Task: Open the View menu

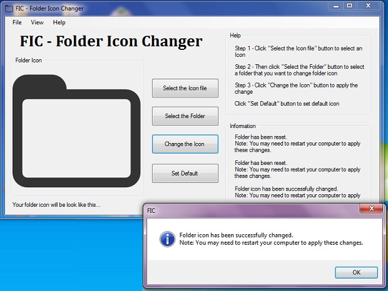Action: [x=37, y=22]
